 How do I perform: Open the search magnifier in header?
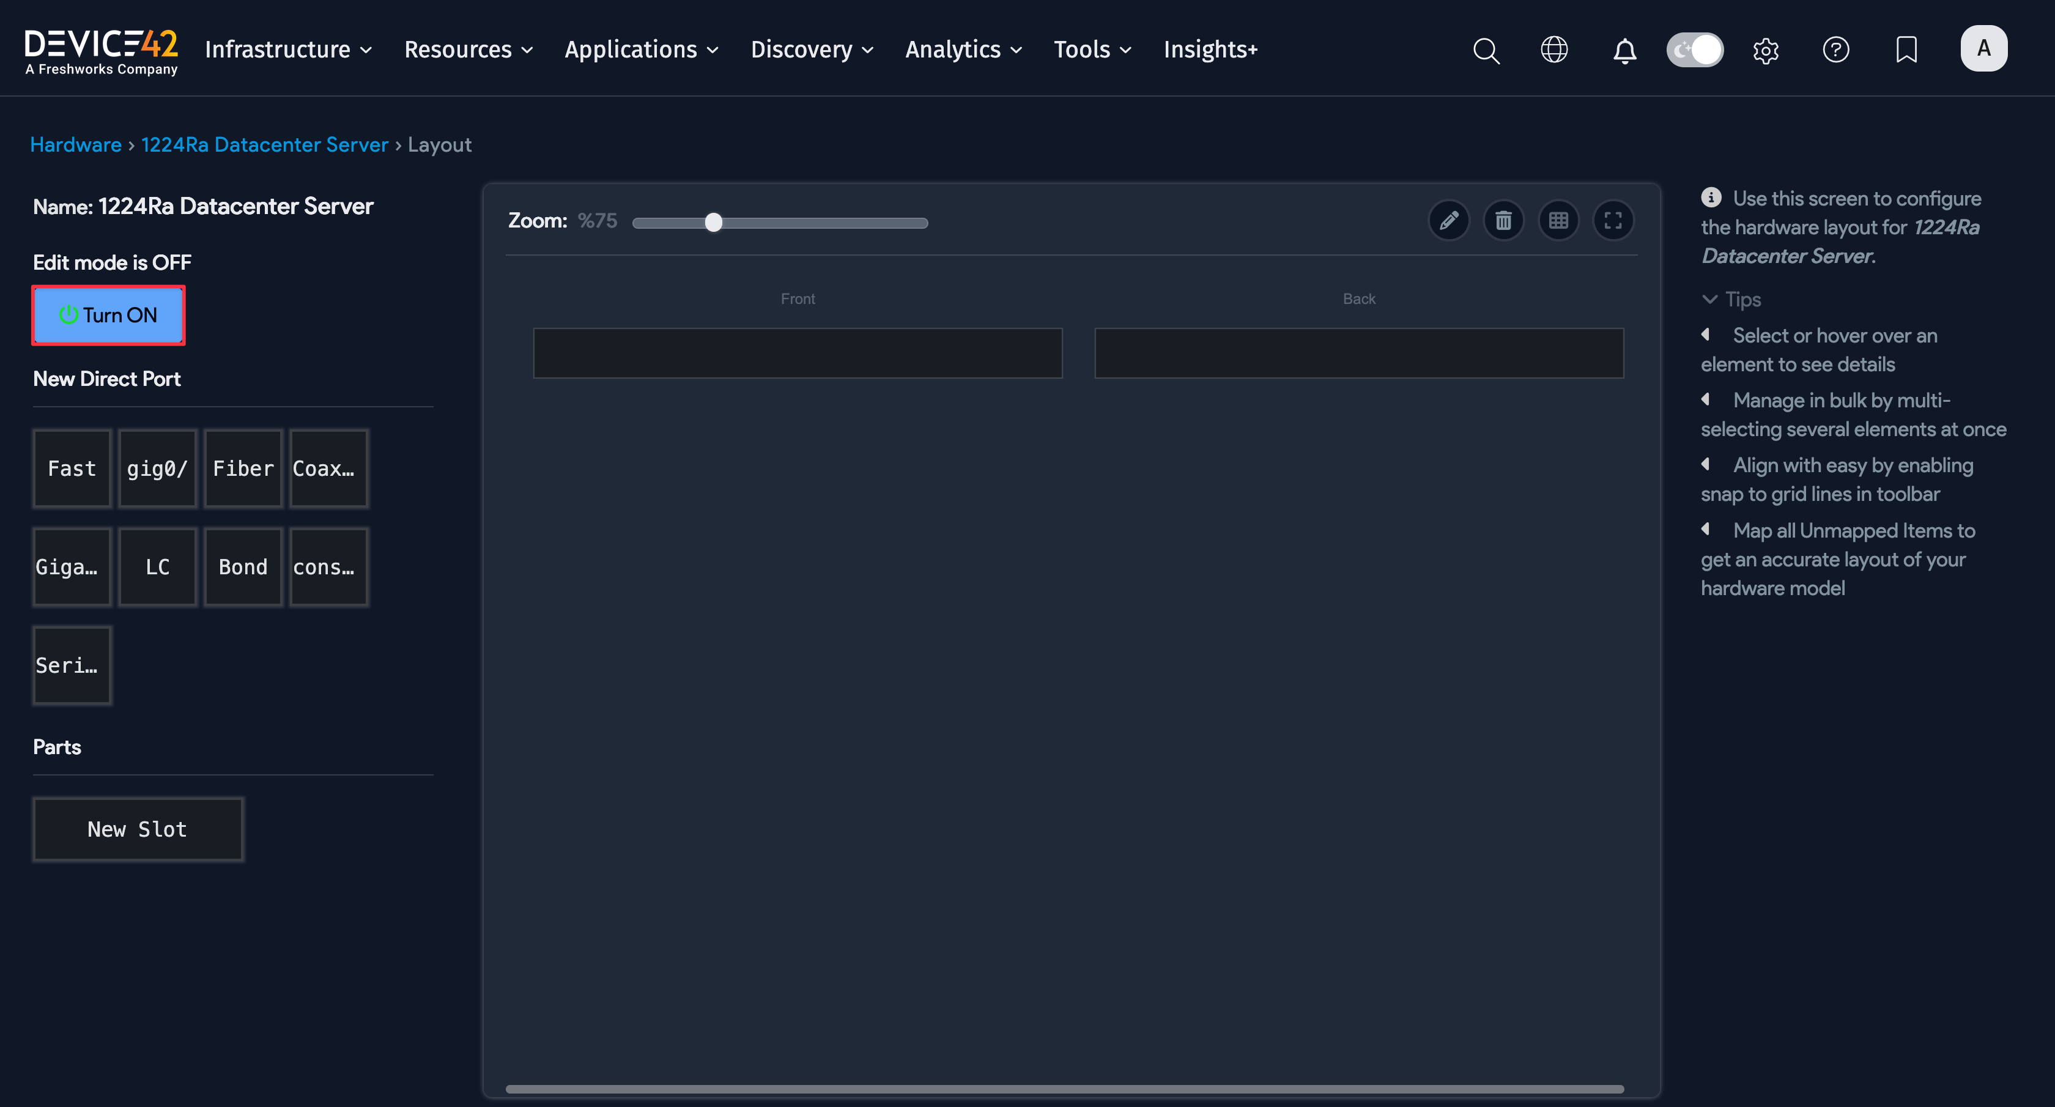point(1486,50)
